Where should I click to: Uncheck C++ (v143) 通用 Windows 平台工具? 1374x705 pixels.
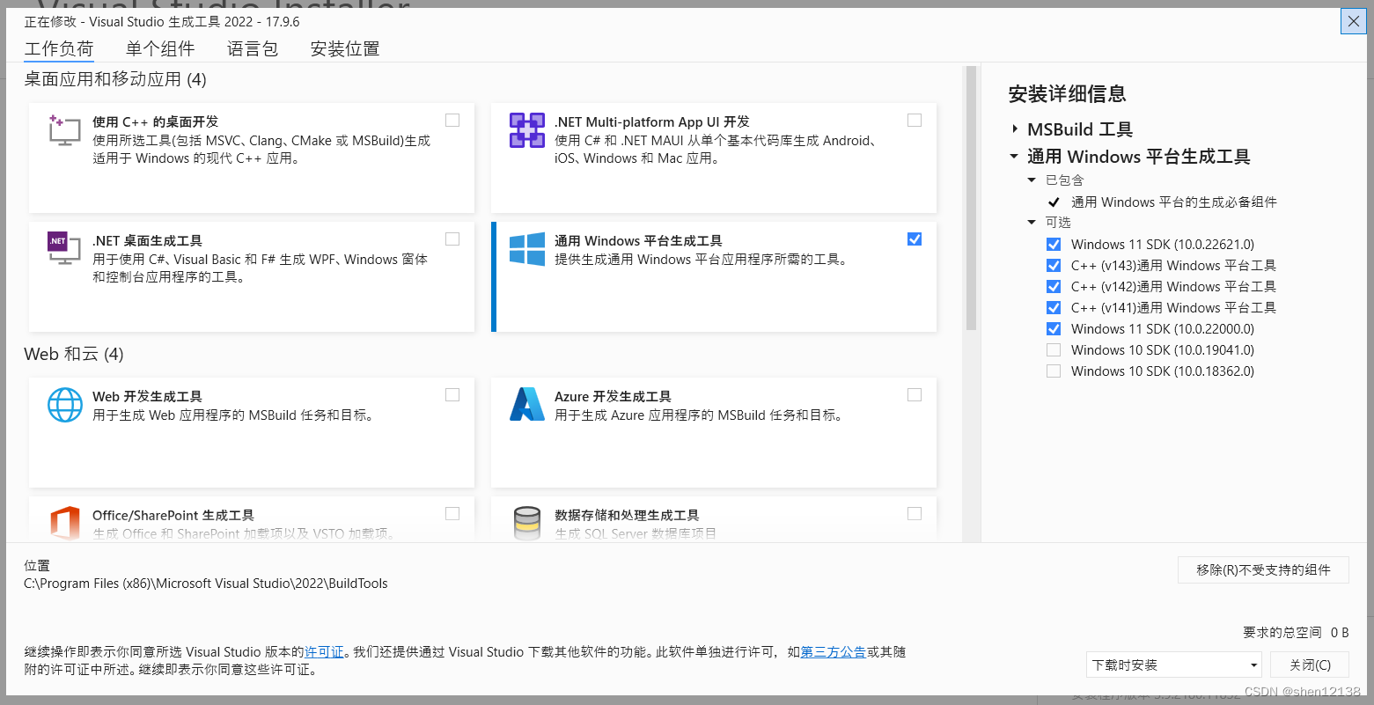click(x=1054, y=265)
